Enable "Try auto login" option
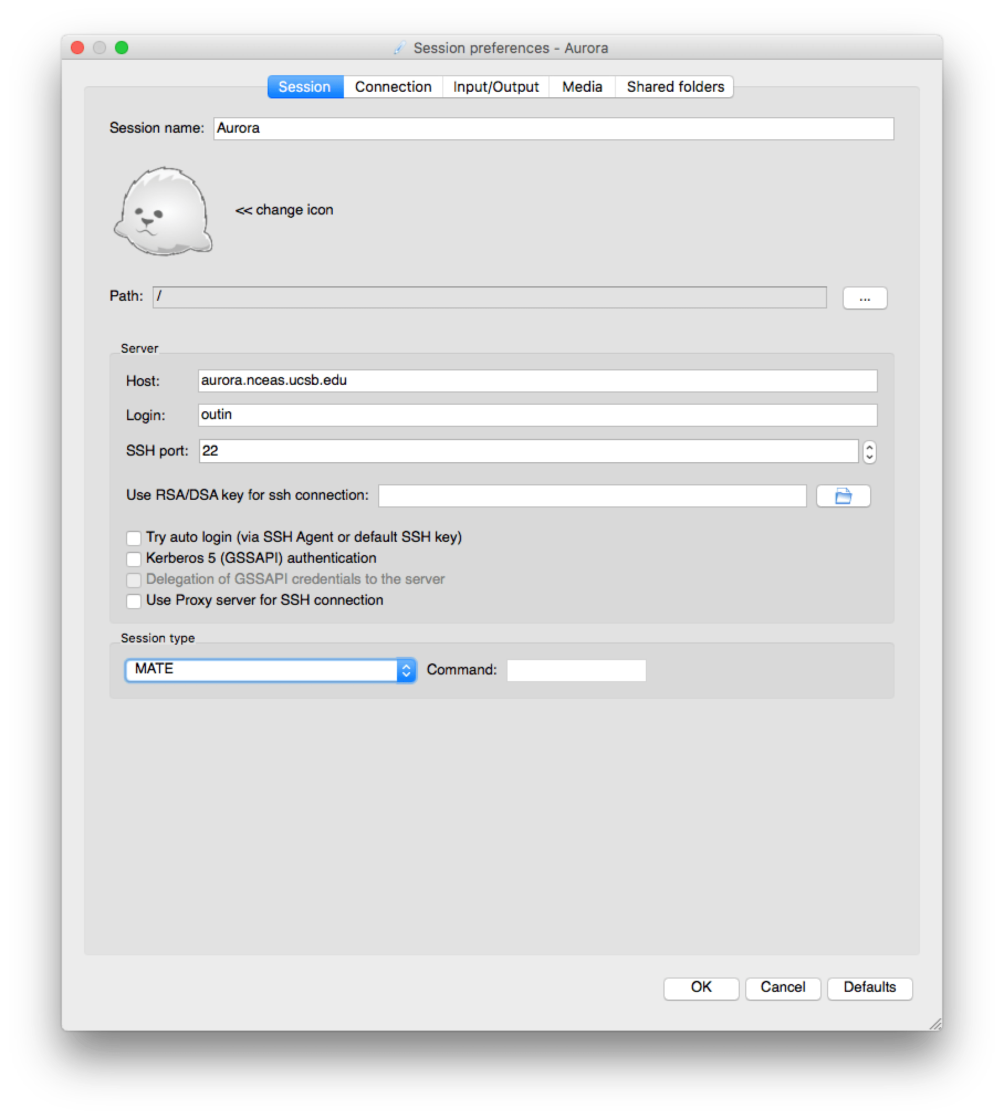1004x1119 pixels. tap(134, 537)
